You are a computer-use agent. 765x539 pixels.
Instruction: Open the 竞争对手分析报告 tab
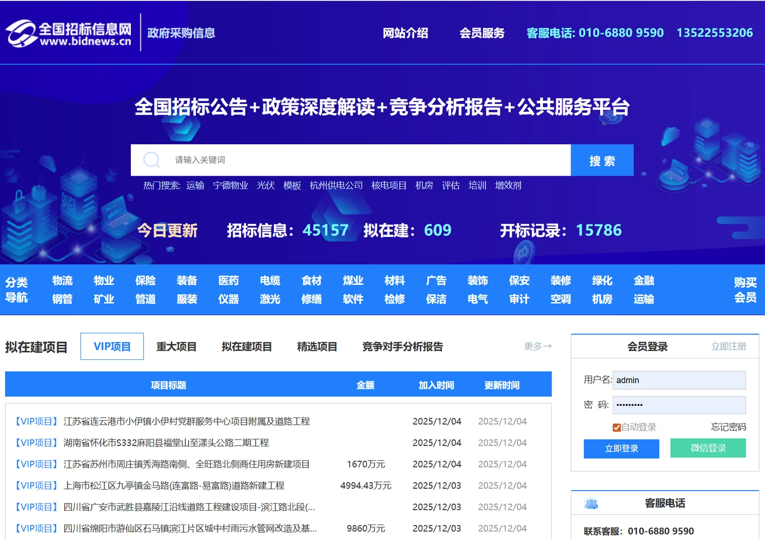tap(402, 346)
